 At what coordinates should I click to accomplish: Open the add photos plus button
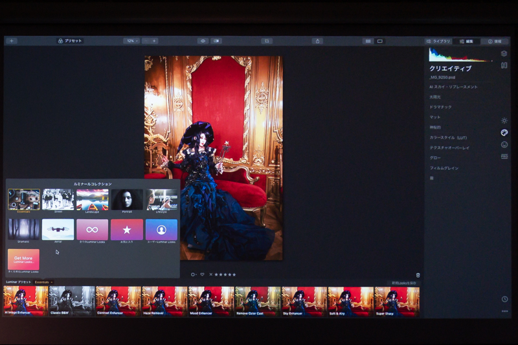tap(12, 41)
